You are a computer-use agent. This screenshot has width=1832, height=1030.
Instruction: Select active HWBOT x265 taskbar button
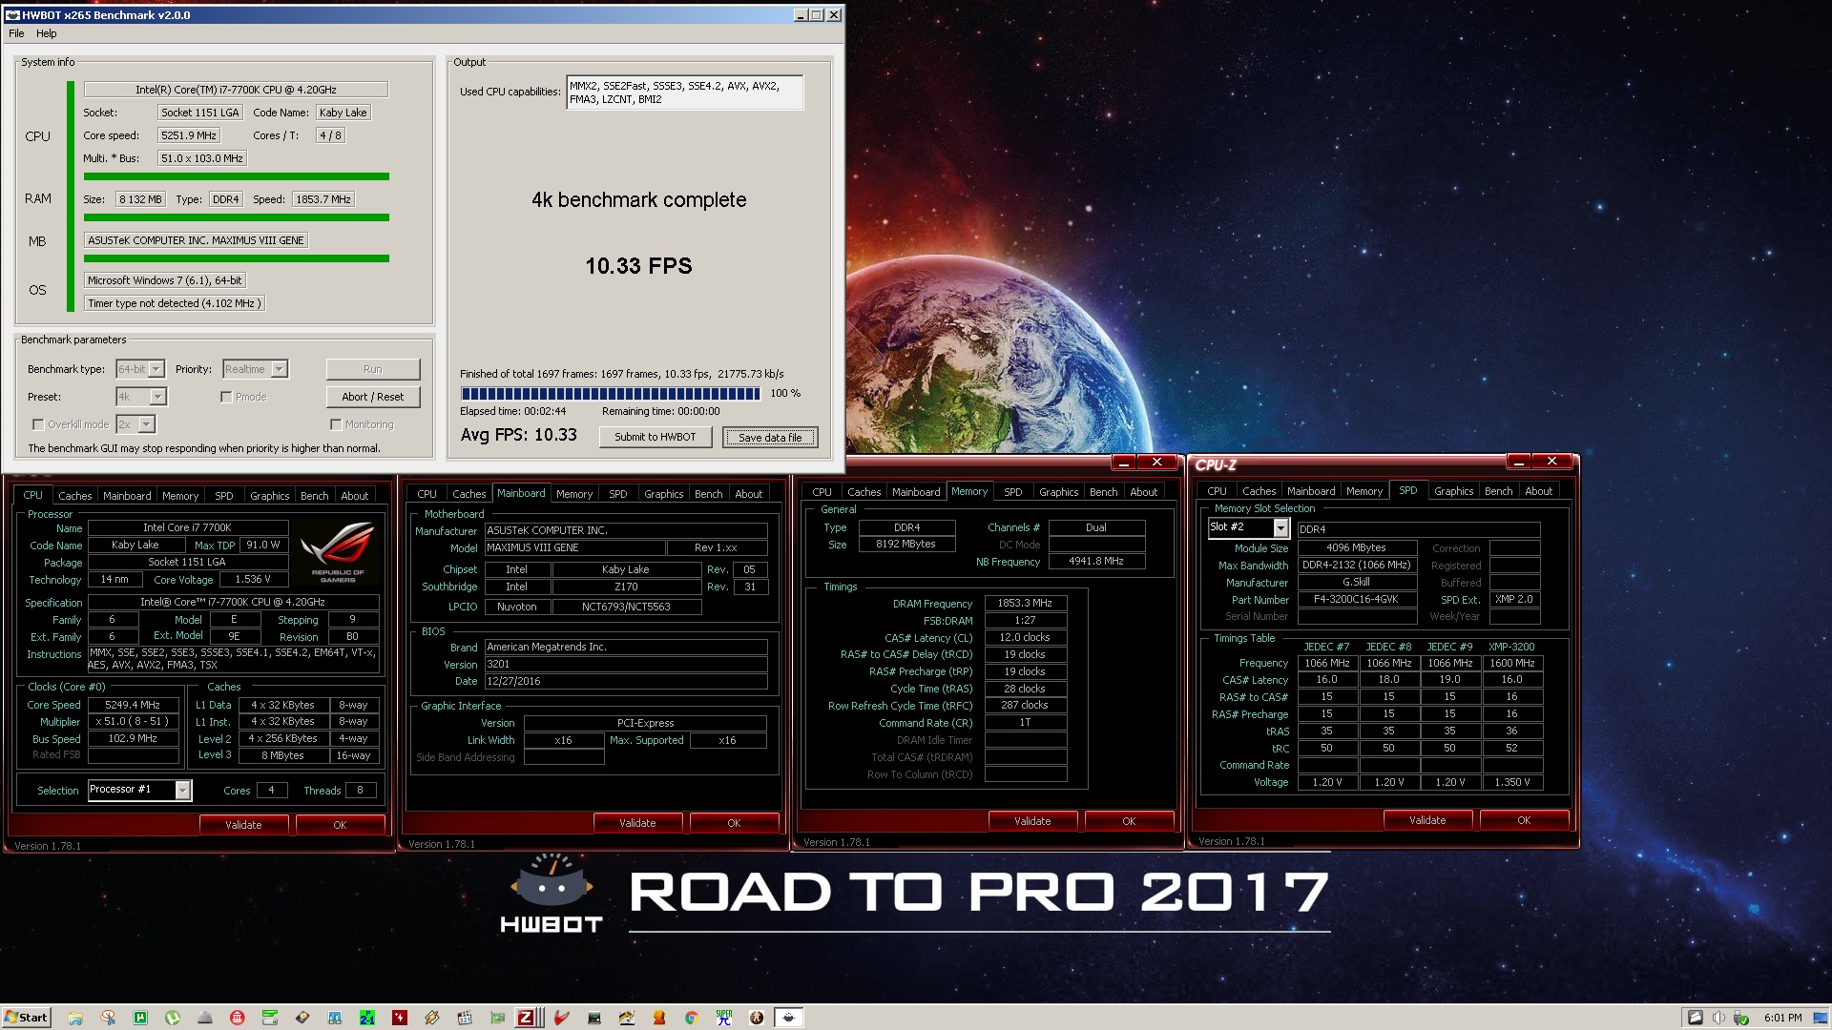(x=789, y=1018)
